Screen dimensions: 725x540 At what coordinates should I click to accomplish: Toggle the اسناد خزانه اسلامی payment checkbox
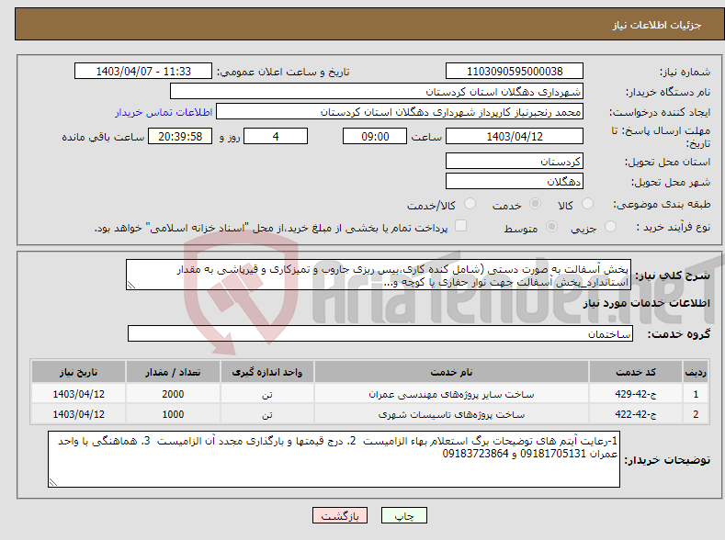(x=460, y=225)
